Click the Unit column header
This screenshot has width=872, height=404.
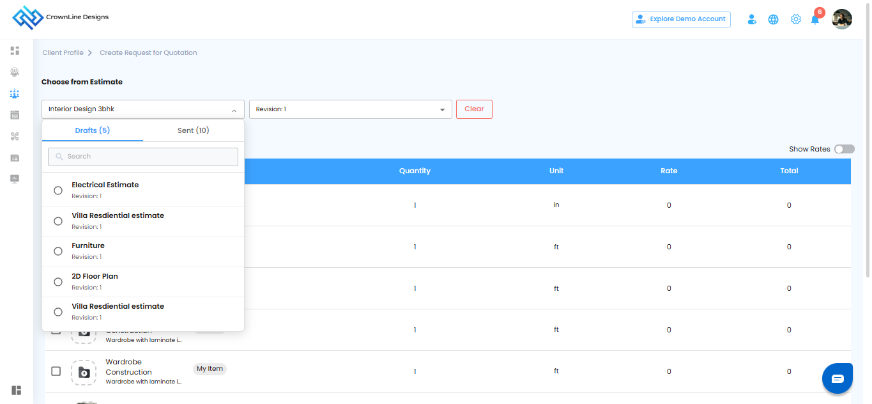pyautogui.click(x=556, y=171)
